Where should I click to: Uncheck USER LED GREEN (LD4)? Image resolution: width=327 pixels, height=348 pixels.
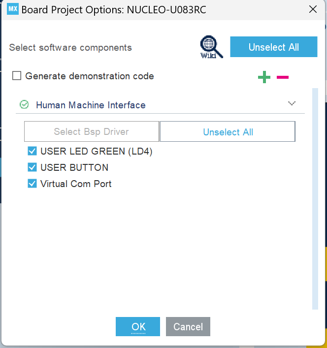32,151
